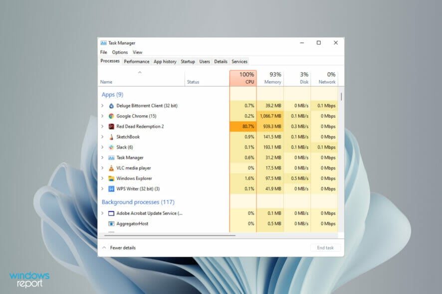
Task: Click the Red Dead Redemption 2 icon
Action: click(111, 127)
